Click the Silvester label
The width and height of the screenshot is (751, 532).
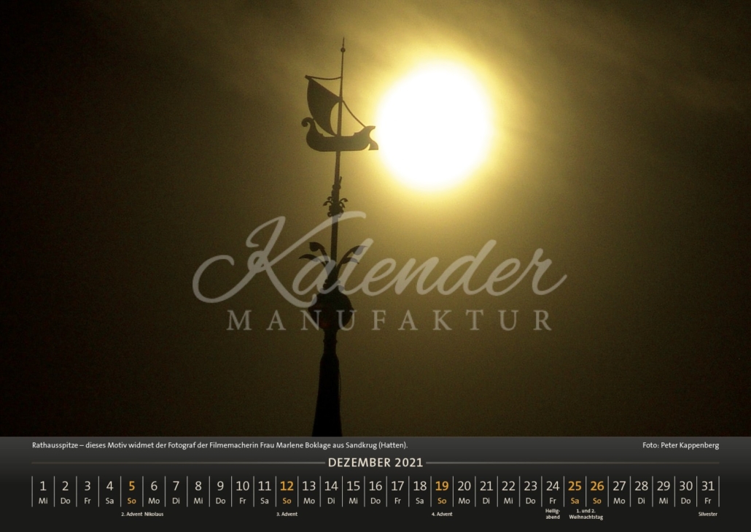707,514
